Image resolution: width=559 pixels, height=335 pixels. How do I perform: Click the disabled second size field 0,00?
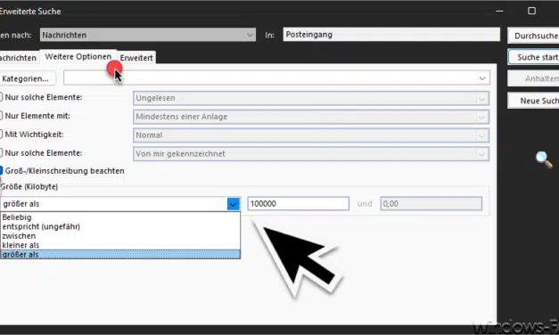click(x=431, y=204)
